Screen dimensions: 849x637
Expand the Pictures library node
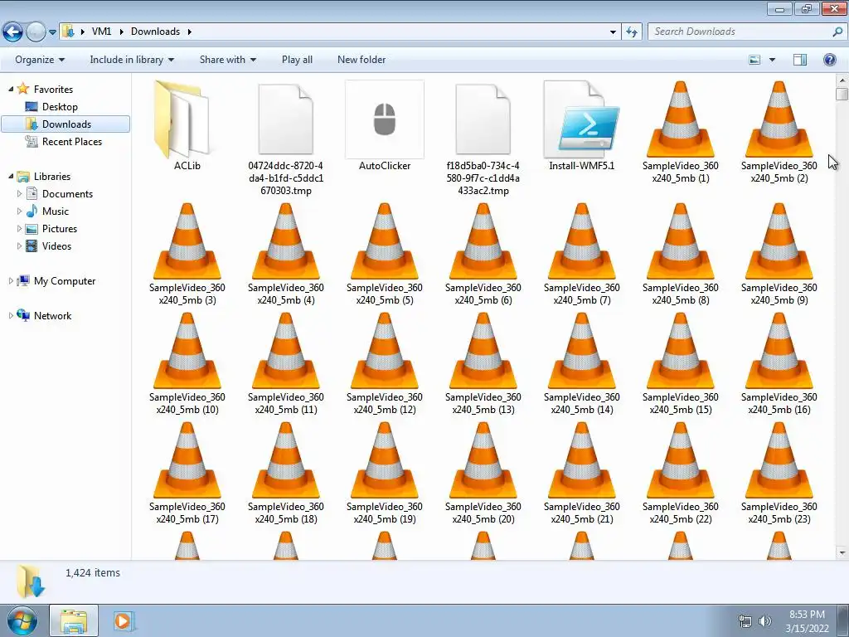click(20, 229)
